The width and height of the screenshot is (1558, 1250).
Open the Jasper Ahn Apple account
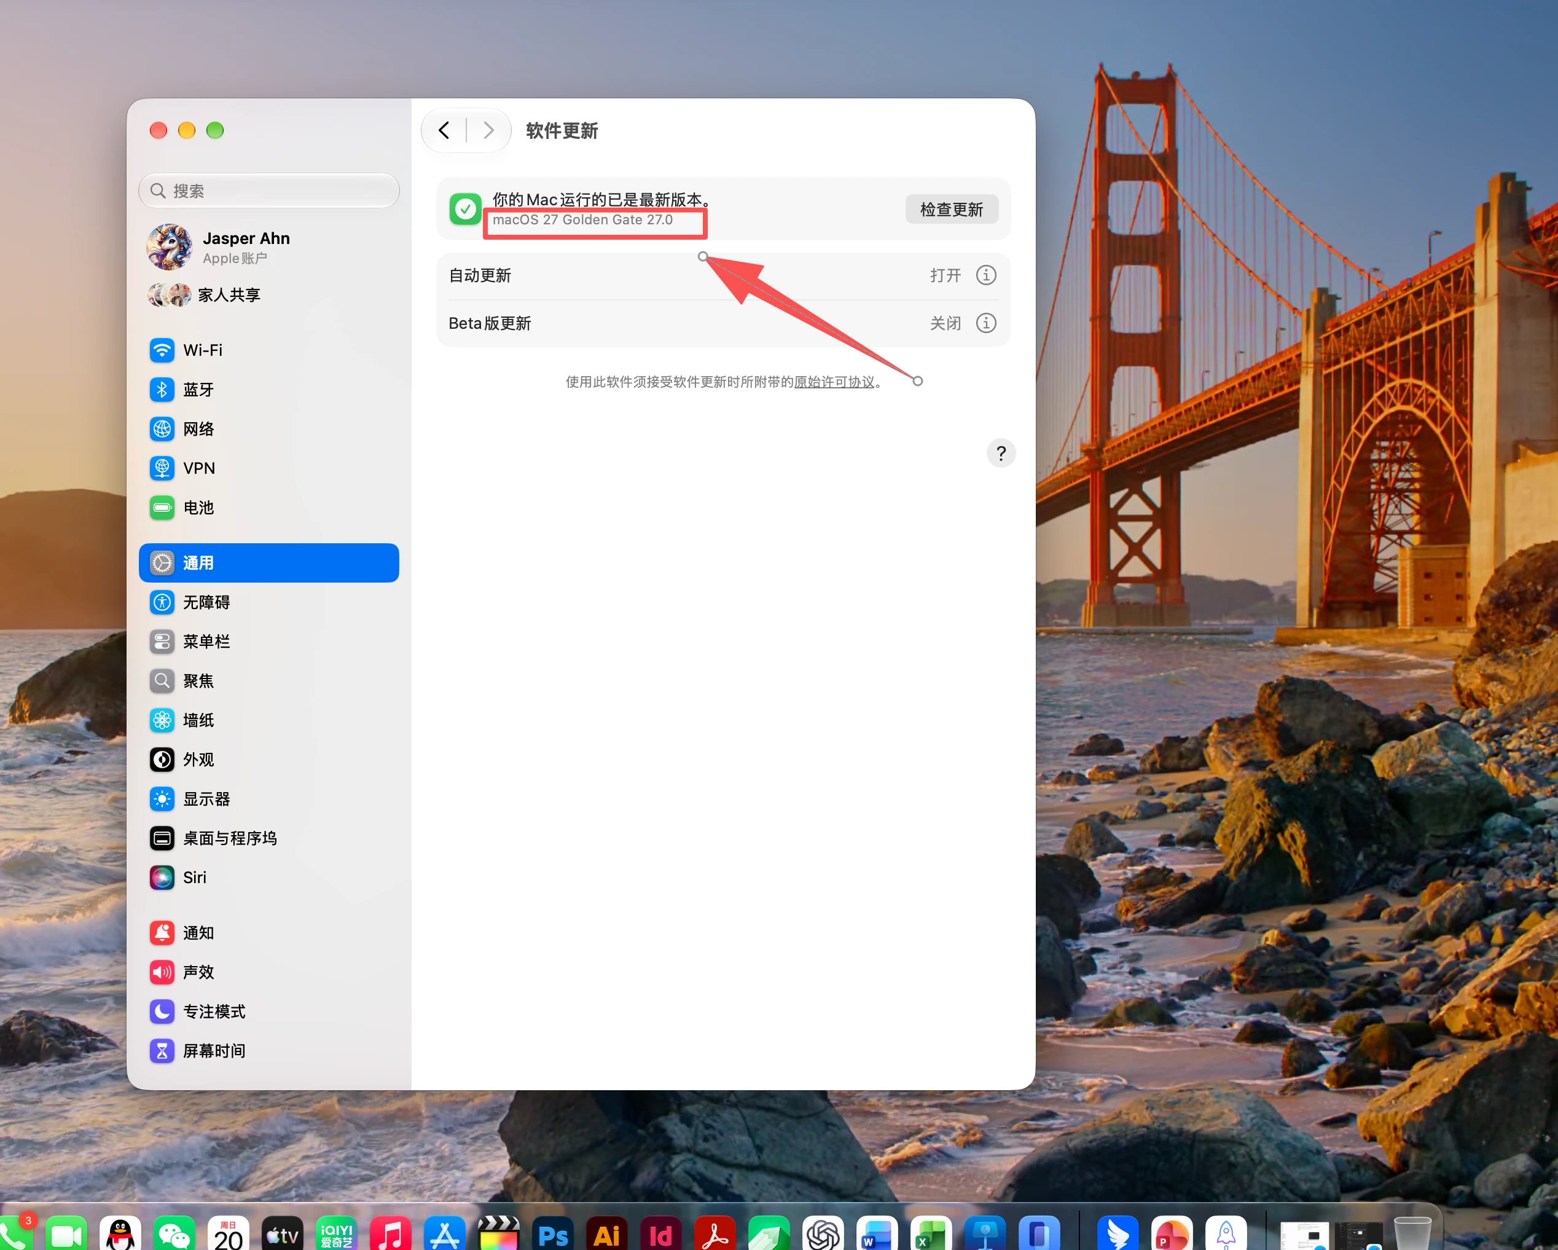coord(268,246)
